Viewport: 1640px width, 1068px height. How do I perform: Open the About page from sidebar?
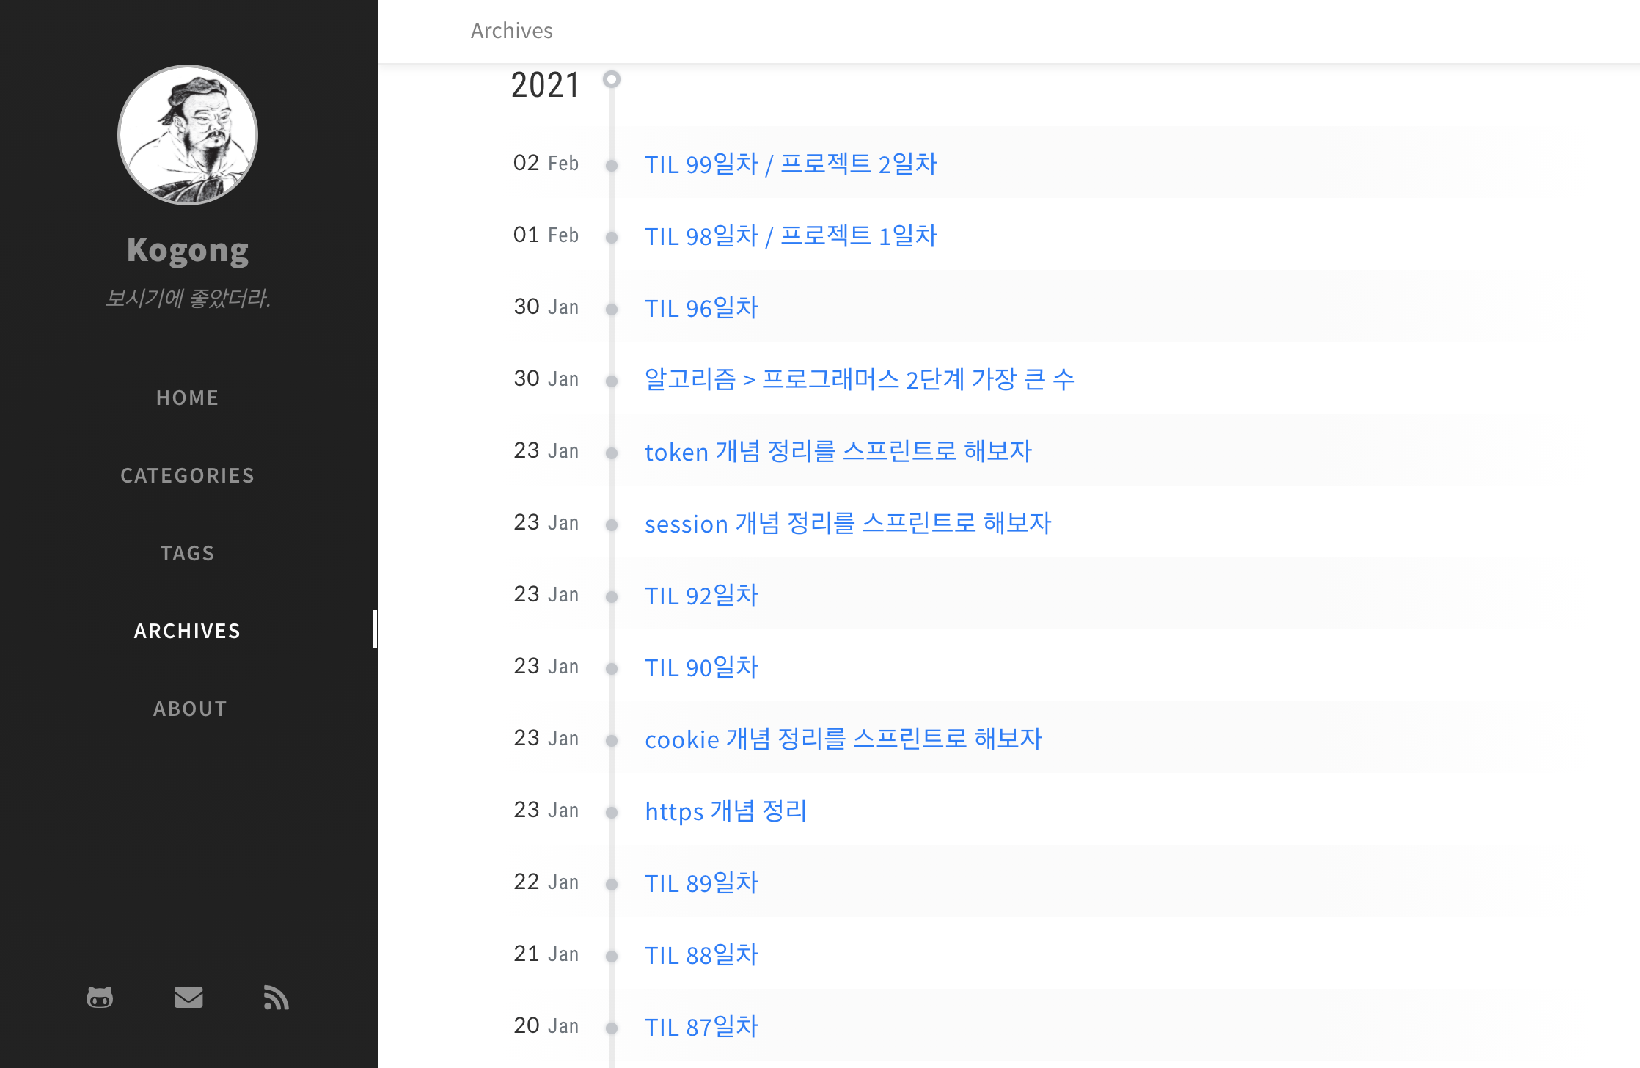pyautogui.click(x=190, y=709)
